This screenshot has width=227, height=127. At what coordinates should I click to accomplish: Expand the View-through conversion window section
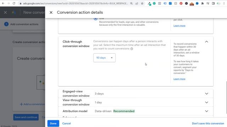pos(206,103)
